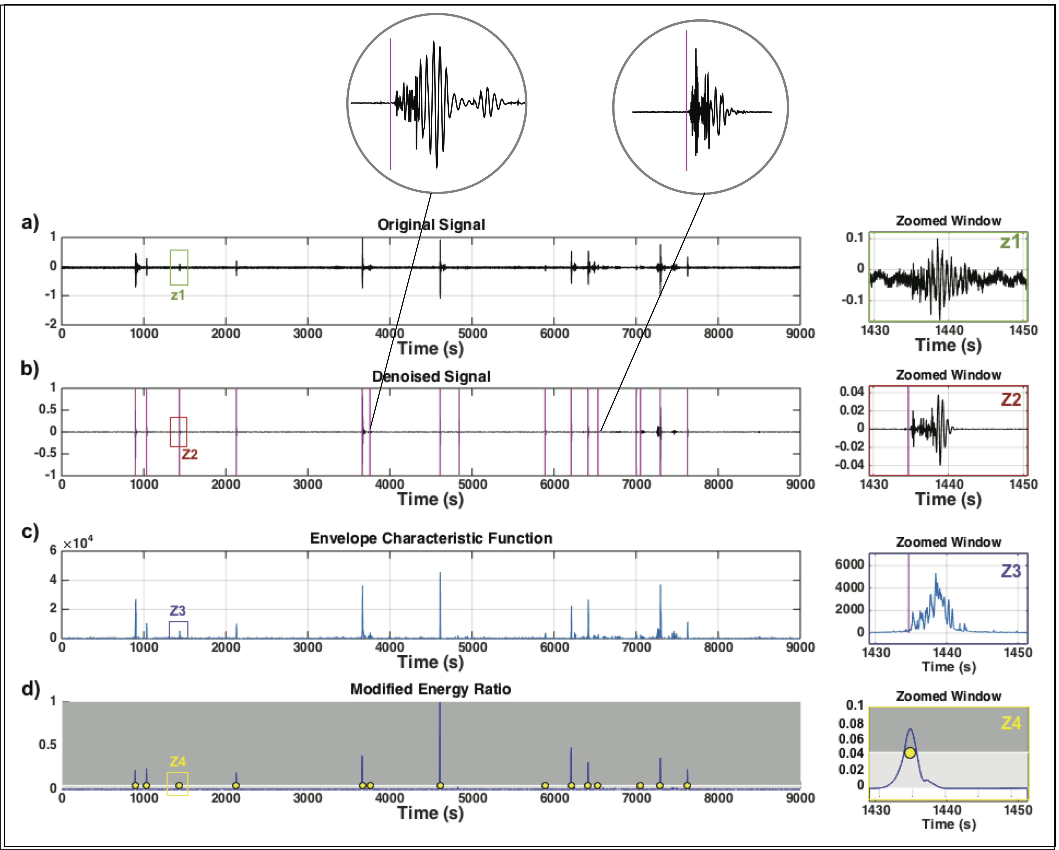This screenshot has width=1059, height=850.
Task: Click the yellow marker in Z4 zoomed window
Action: [x=910, y=753]
